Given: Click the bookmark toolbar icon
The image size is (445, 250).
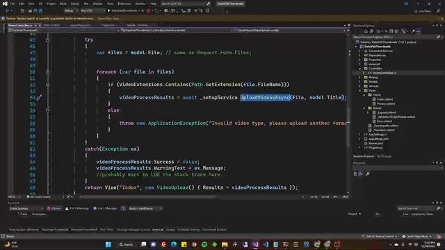Looking at the screenshot, I should tap(208, 11).
